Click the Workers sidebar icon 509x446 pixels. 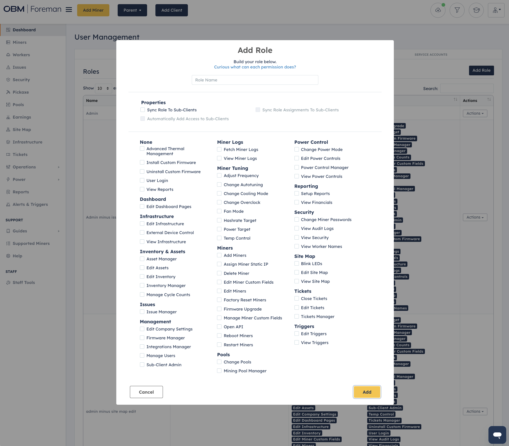(8, 55)
